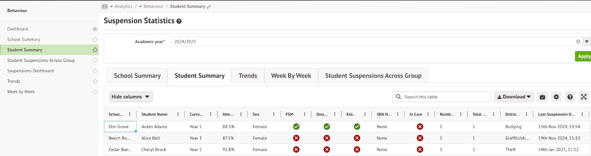This screenshot has width=591, height=156.
Task: Toggle the sidebar panel icon
Action: point(105,7)
